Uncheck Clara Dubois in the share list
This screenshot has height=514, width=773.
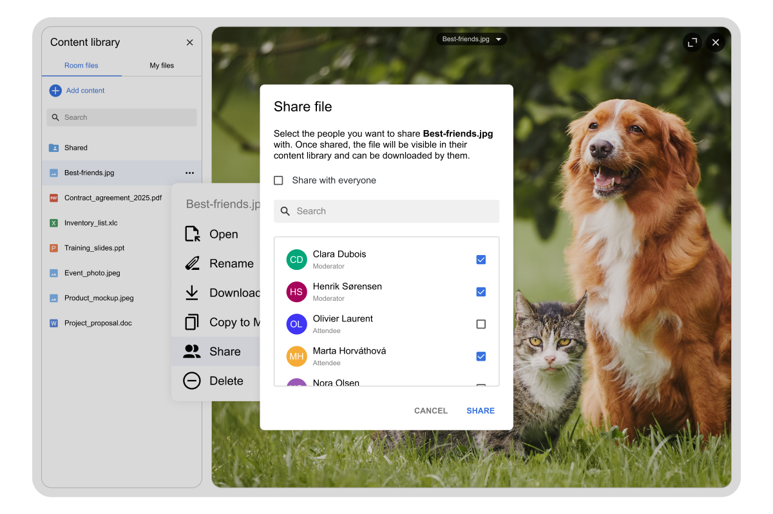[x=481, y=260]
